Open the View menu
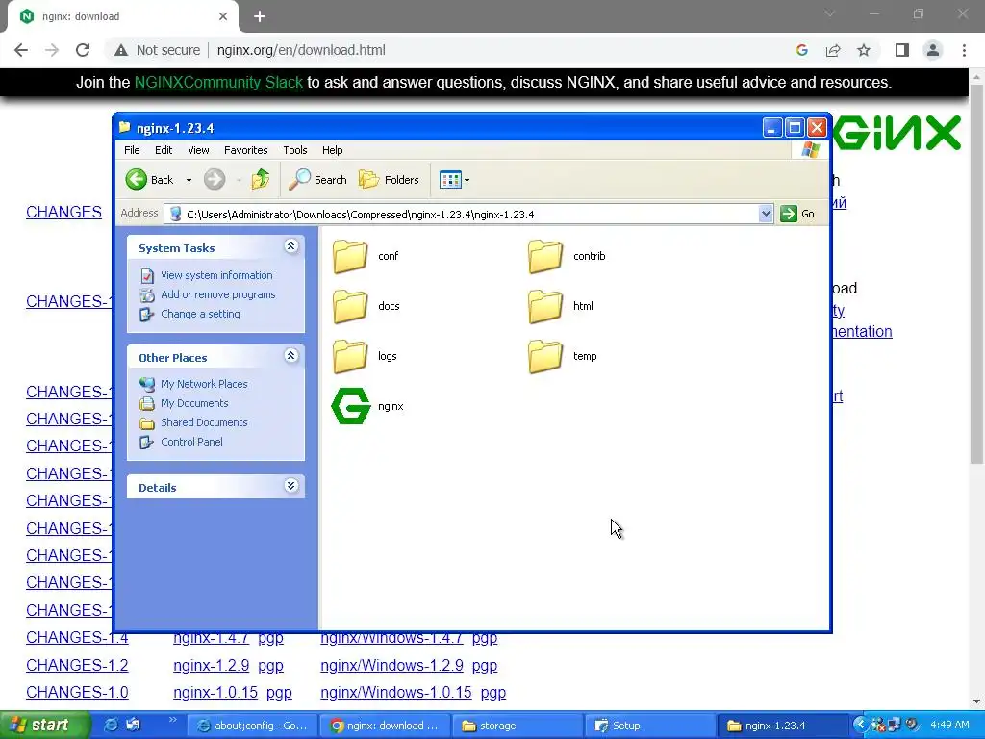Image resolution: width=985 pixels, height=739 pixels. tap(198, 150)
